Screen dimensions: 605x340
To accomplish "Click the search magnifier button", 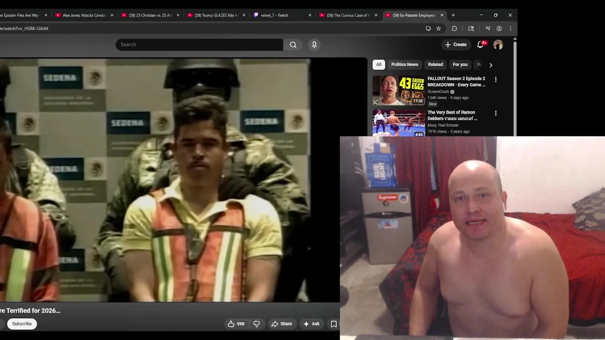I will 293,44.
